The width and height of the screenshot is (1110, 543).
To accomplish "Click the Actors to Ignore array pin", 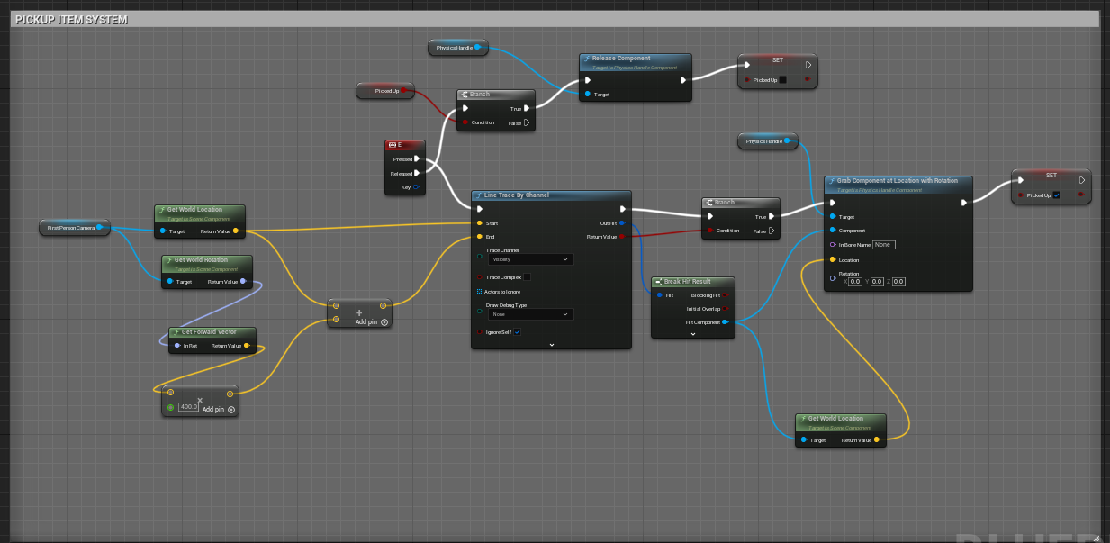I will [x=479, y=292].
